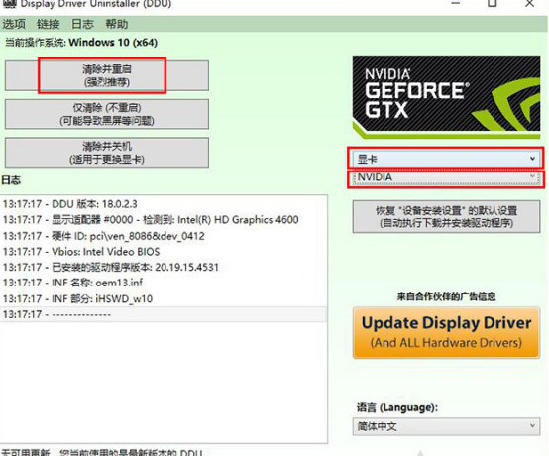The image size is (549, 456).
Task: Open the 链接 menu
Action: (49, 24)
